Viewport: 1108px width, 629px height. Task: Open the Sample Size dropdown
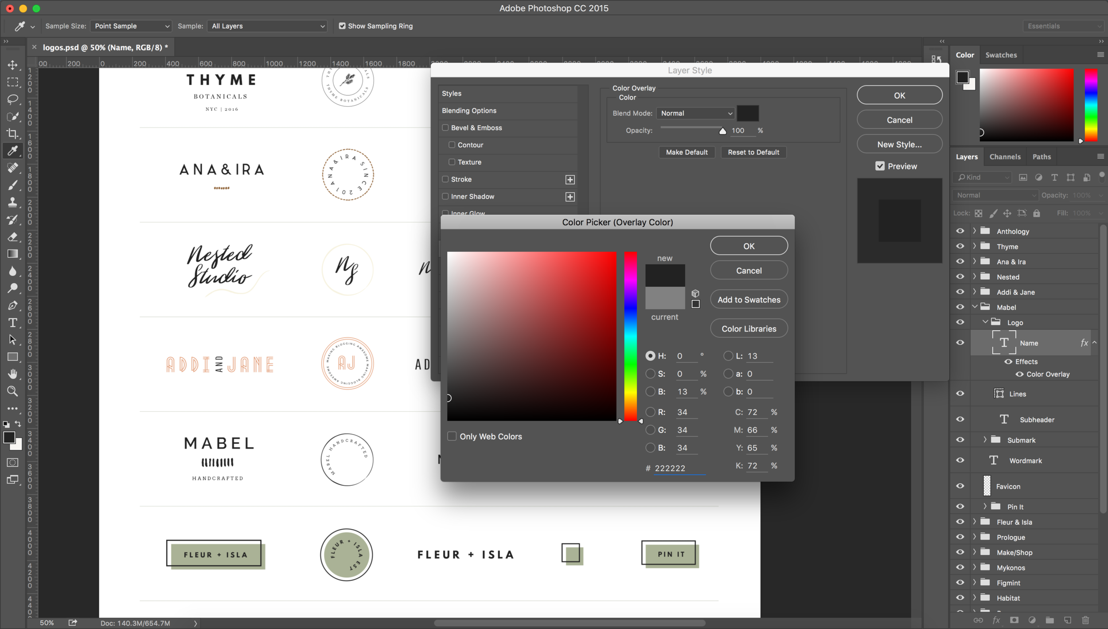coord(131,26)
